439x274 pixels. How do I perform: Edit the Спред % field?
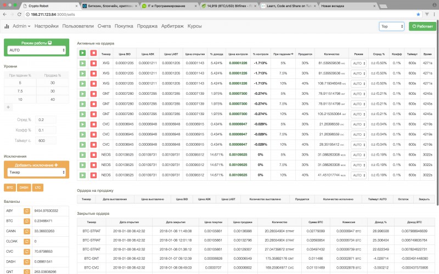(46, 119)
